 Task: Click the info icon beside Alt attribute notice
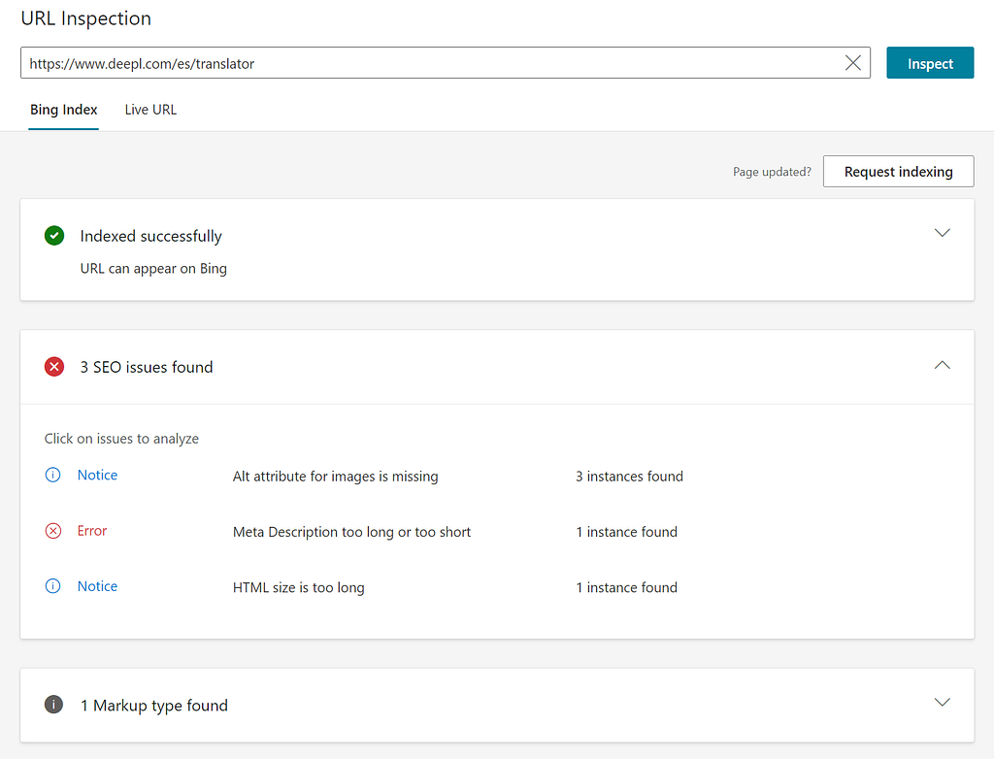tap(53, 475)
